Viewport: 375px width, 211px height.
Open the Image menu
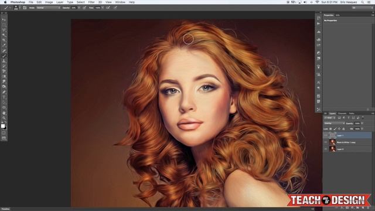[x=49, y=2]
